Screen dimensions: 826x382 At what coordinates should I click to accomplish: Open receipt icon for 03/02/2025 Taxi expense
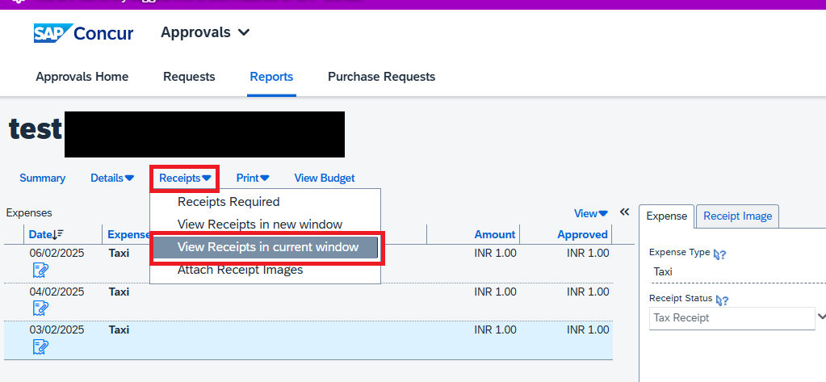[x=40, y=346]
